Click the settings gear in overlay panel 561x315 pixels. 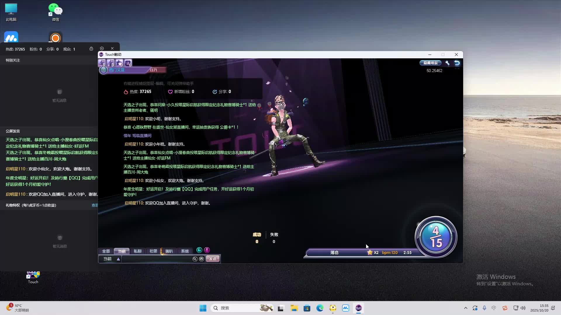pyautogui.click(x=102, y=48)
